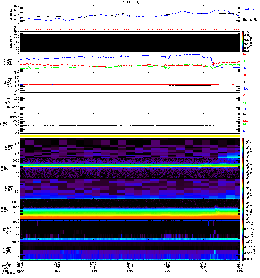Viewport: 260px width, 278px height.
Task: Select the Themis AE legend label
Action: [x=250, y=19]
